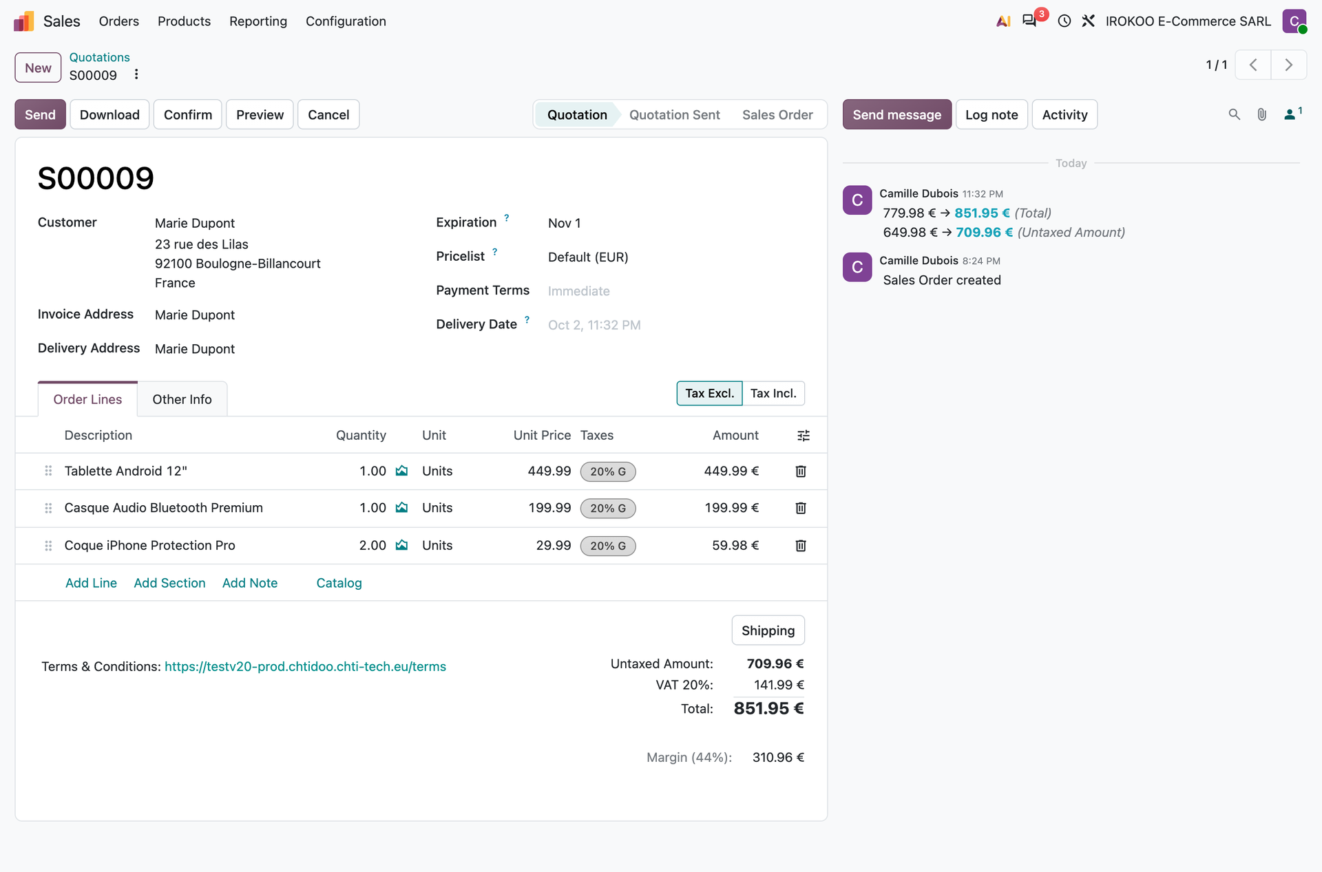Go to the next record arrow
The image size is (1322, 872).
[1289, 65]
